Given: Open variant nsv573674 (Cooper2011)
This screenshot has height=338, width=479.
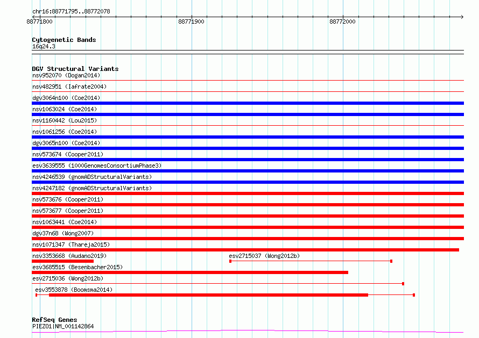Looking at the screenshot, I should pos(68,154).
